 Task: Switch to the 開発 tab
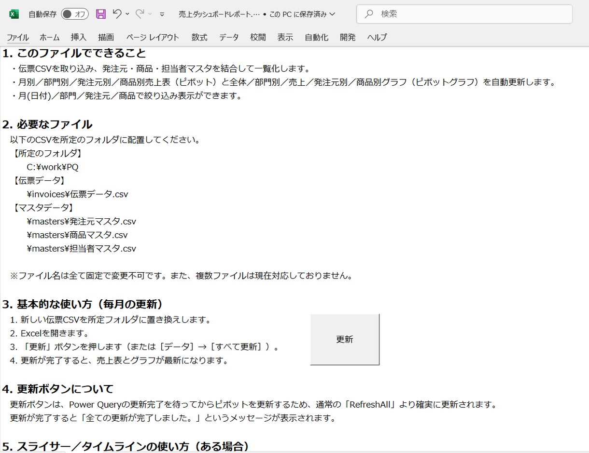348,37
